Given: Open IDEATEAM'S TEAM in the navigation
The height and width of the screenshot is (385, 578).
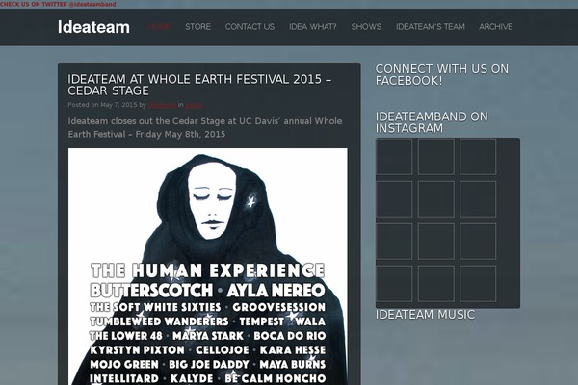Looking at the screenshot, I should click(431, 27).
